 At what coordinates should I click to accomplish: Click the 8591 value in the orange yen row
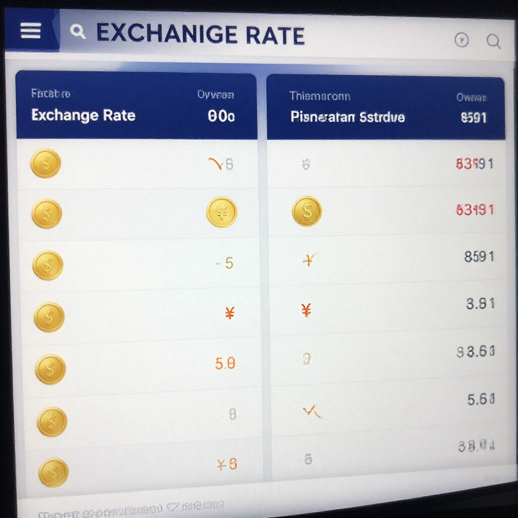pyautogui.click(x=479, y=256)
